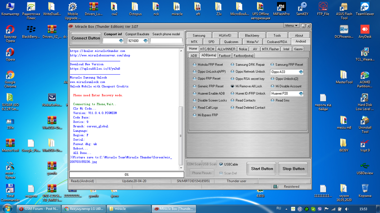Launch AnyDesk from the desktop
The image size is (380, 213).
click(365, 32)
